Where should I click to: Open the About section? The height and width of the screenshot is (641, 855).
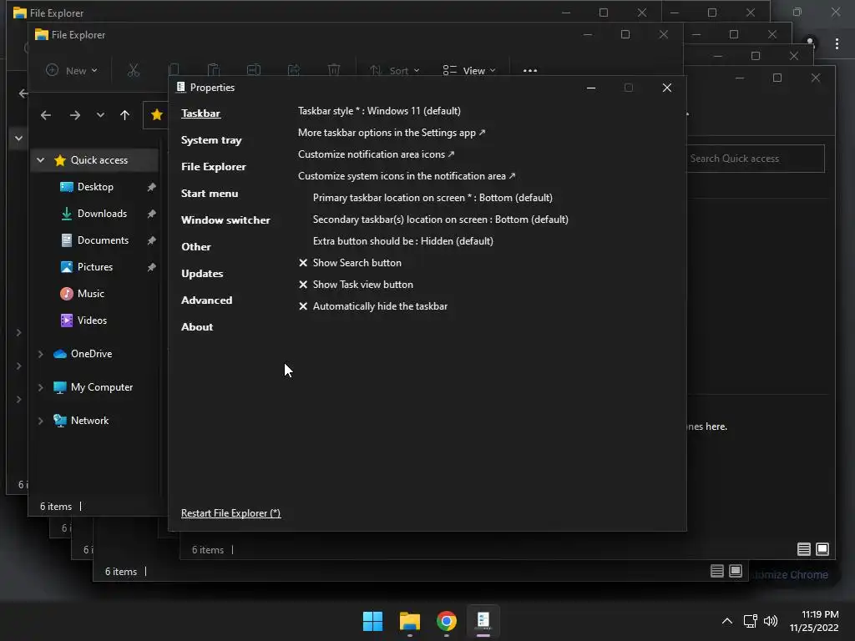tap(197, 327)
